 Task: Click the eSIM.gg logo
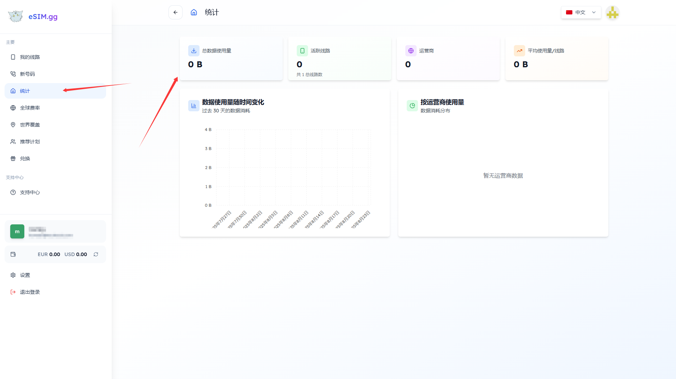[33, 17]
